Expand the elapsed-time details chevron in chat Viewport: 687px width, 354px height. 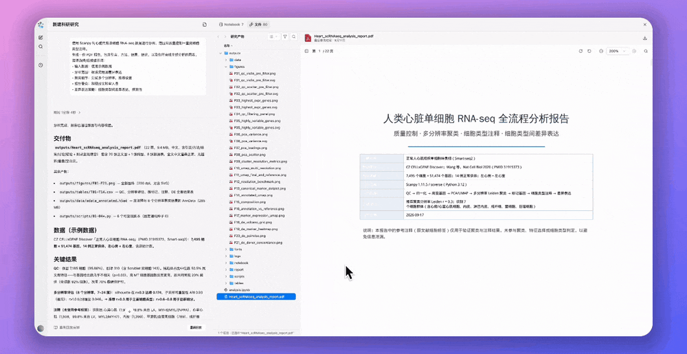[79, 113]
